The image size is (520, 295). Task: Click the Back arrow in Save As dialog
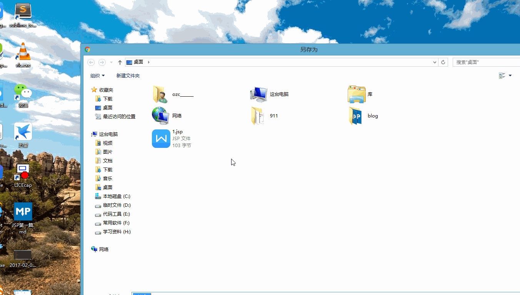91,62
